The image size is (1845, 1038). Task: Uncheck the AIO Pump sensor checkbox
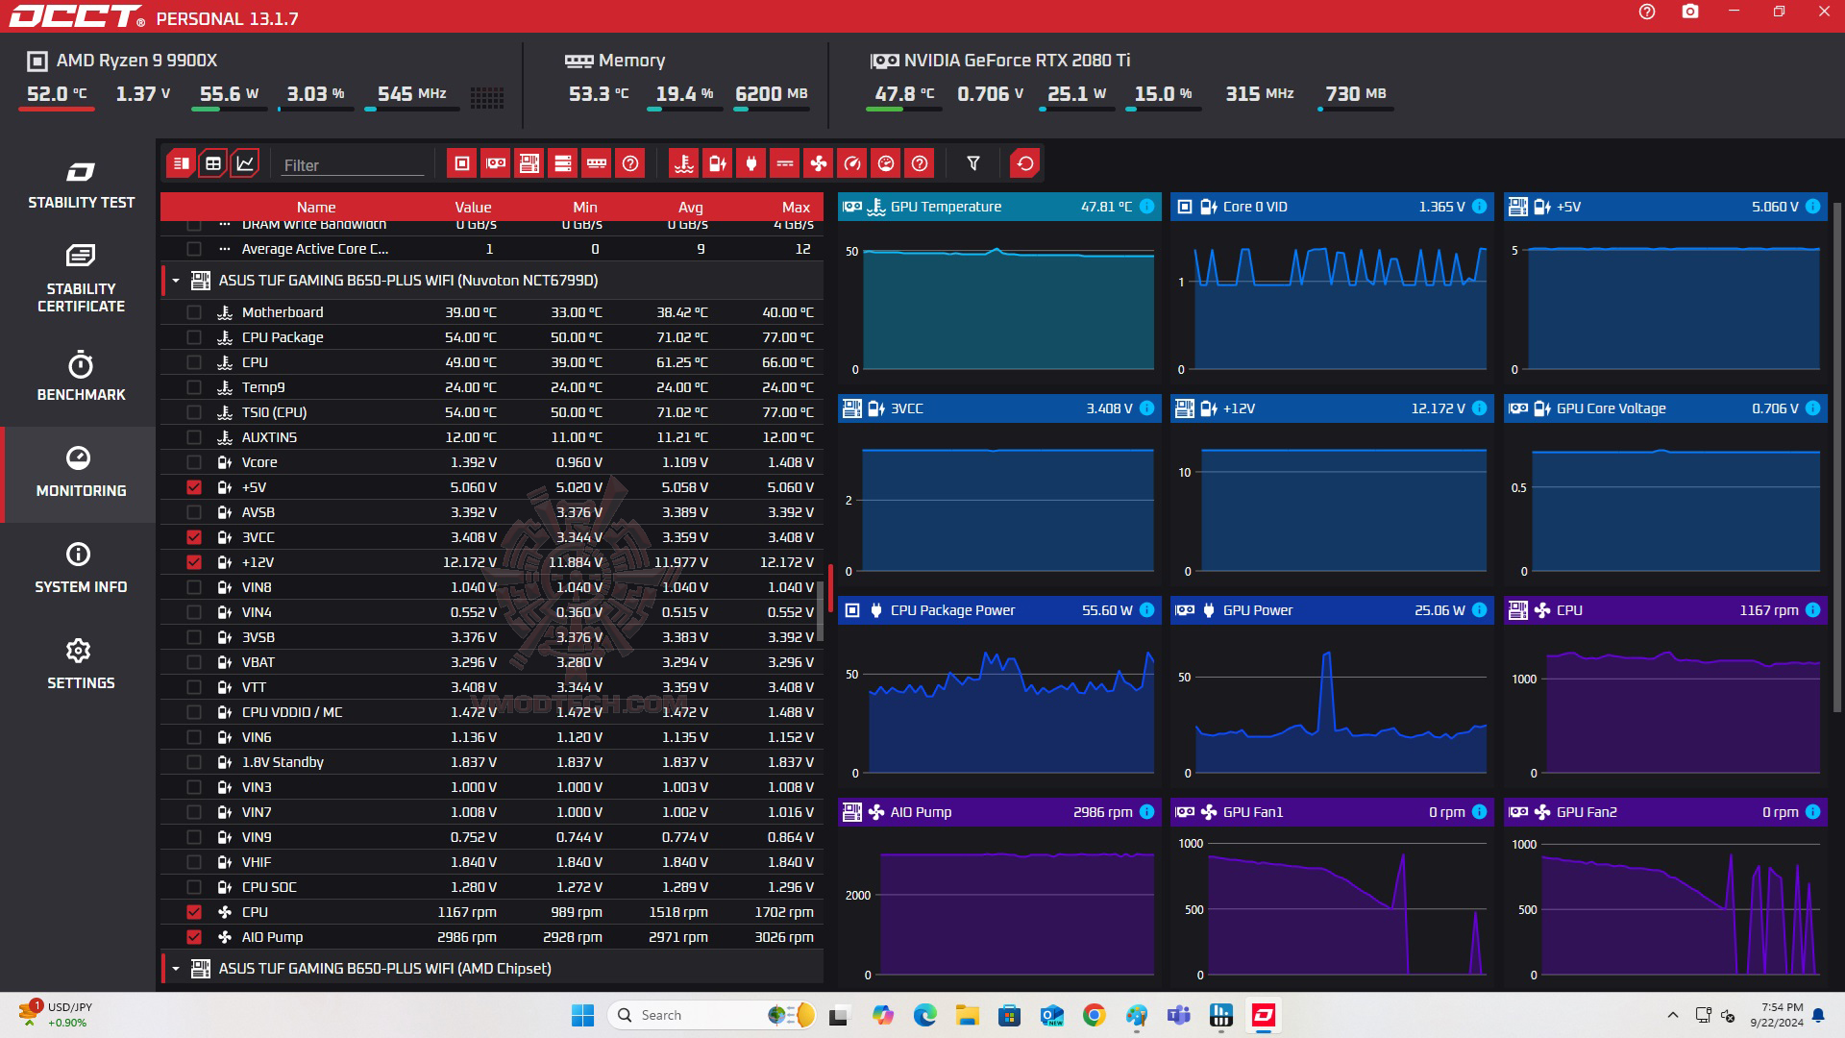[x=194, y=937]
